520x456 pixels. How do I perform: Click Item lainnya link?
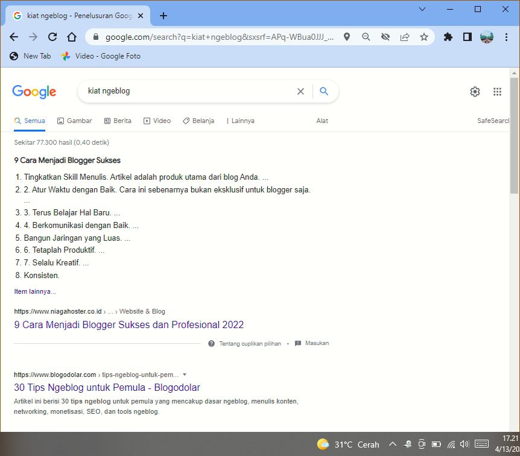click(35, 291)
